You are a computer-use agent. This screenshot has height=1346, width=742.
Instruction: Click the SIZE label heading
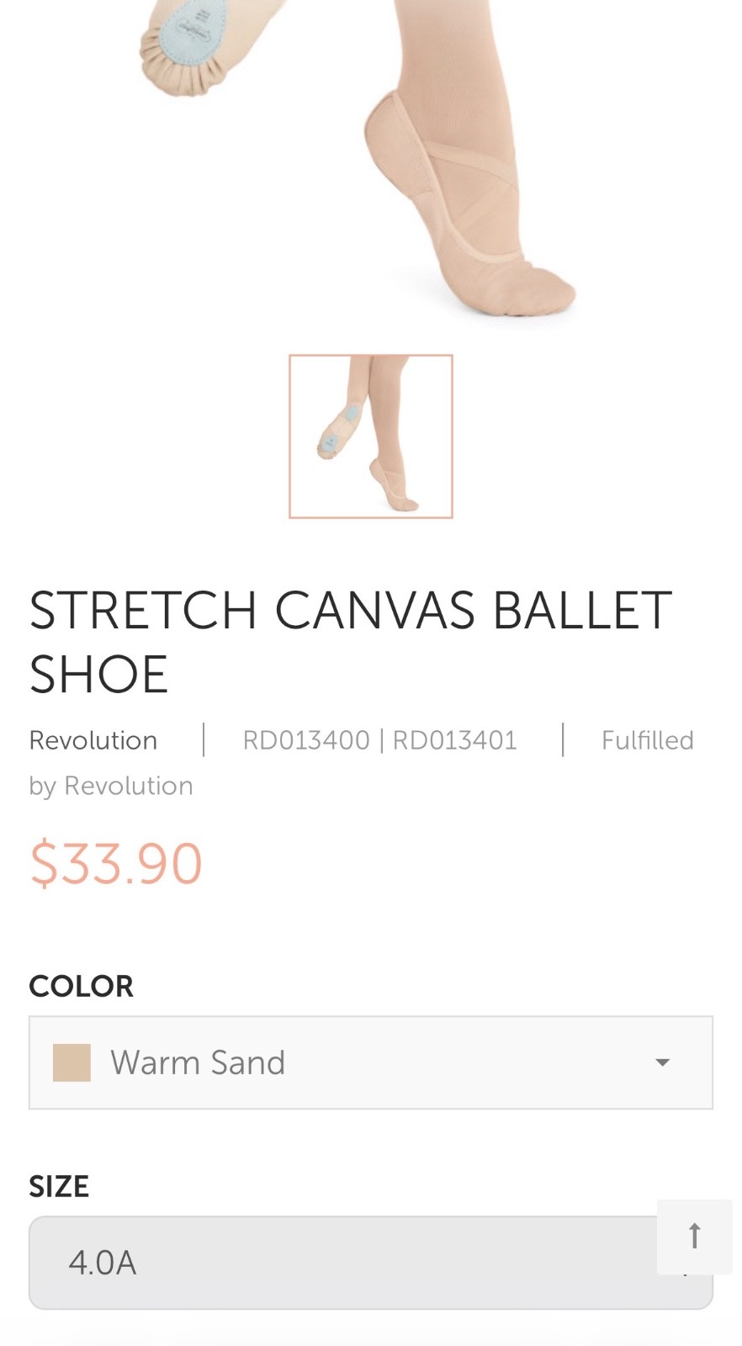59,1186
